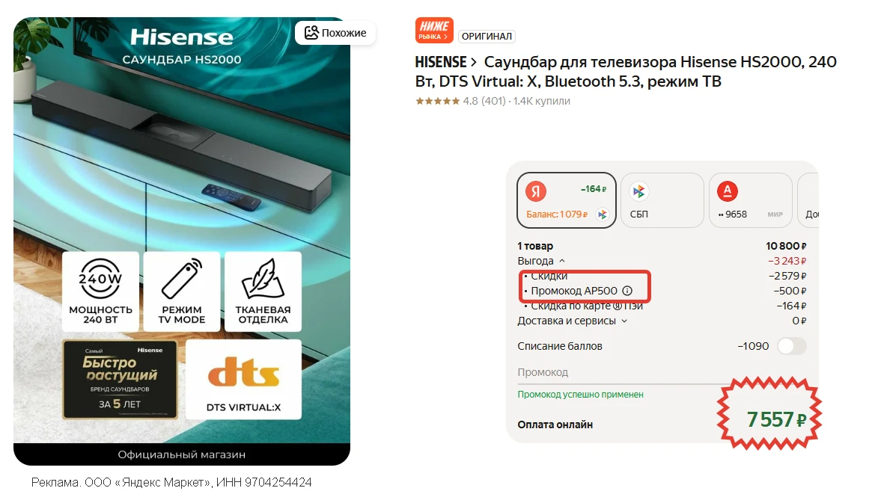
Task: Select the partially hidden fourth payment method
Action: 808,200
